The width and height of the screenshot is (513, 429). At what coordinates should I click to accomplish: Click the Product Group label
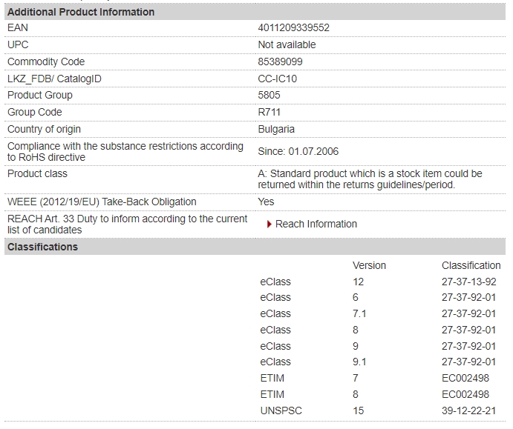[40, 95]
